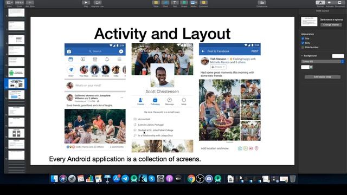Open Skype from the Dock

(x=152, y=179)
